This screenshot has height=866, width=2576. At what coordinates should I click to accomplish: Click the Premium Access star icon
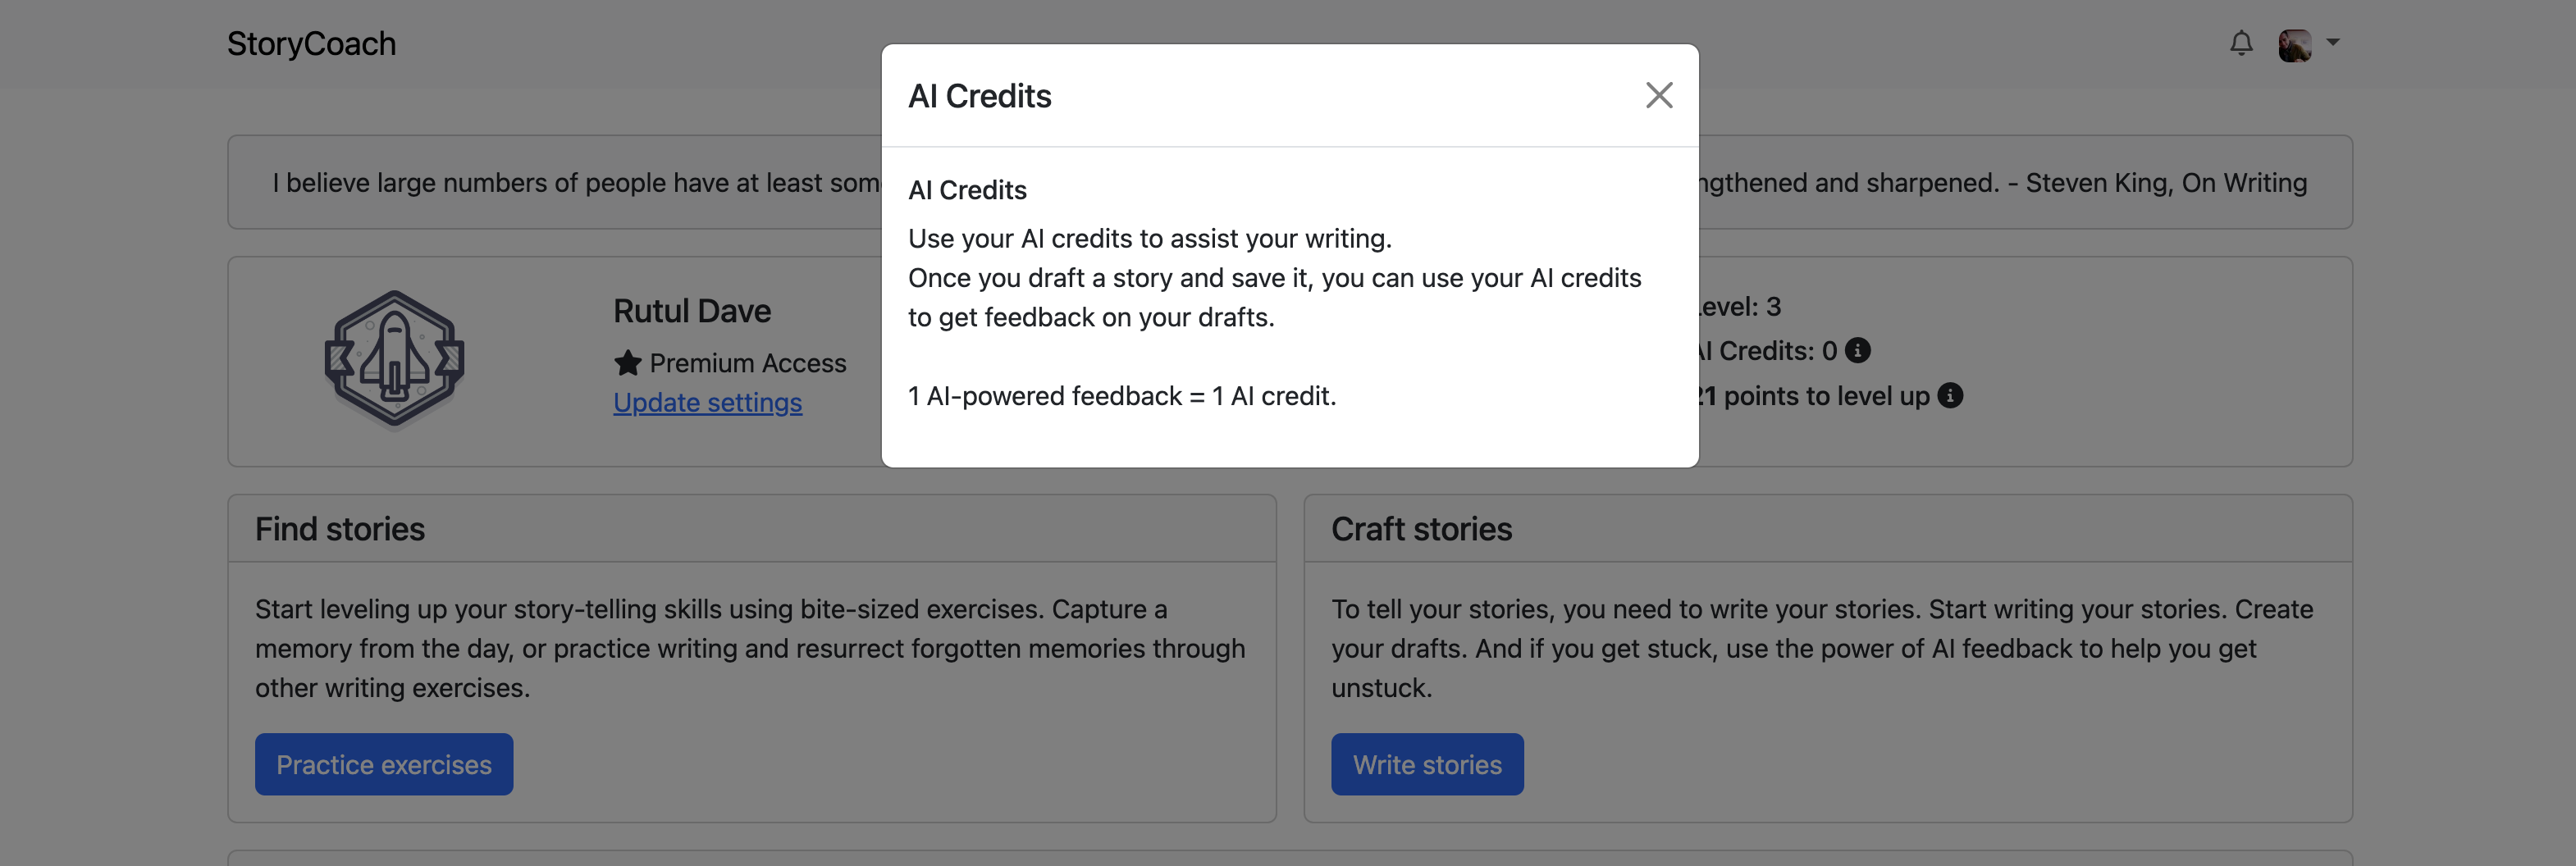627,362
